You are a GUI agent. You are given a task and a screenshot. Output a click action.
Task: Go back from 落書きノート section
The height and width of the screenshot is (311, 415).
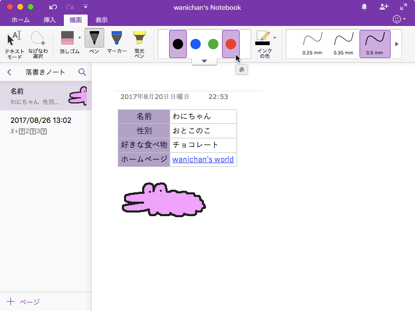coord(9,72)
